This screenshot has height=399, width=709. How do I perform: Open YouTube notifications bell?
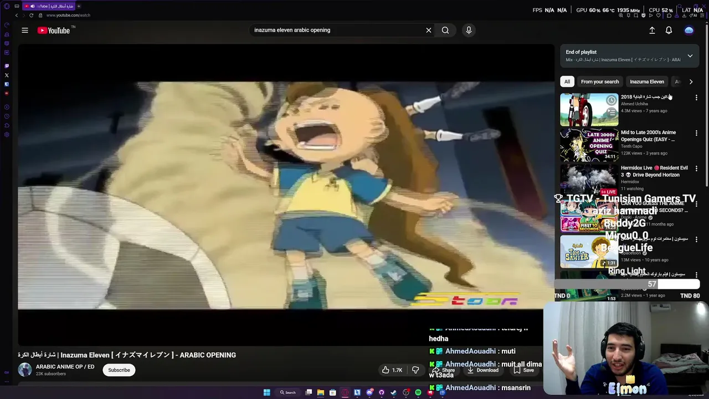[x=669, y=30]
